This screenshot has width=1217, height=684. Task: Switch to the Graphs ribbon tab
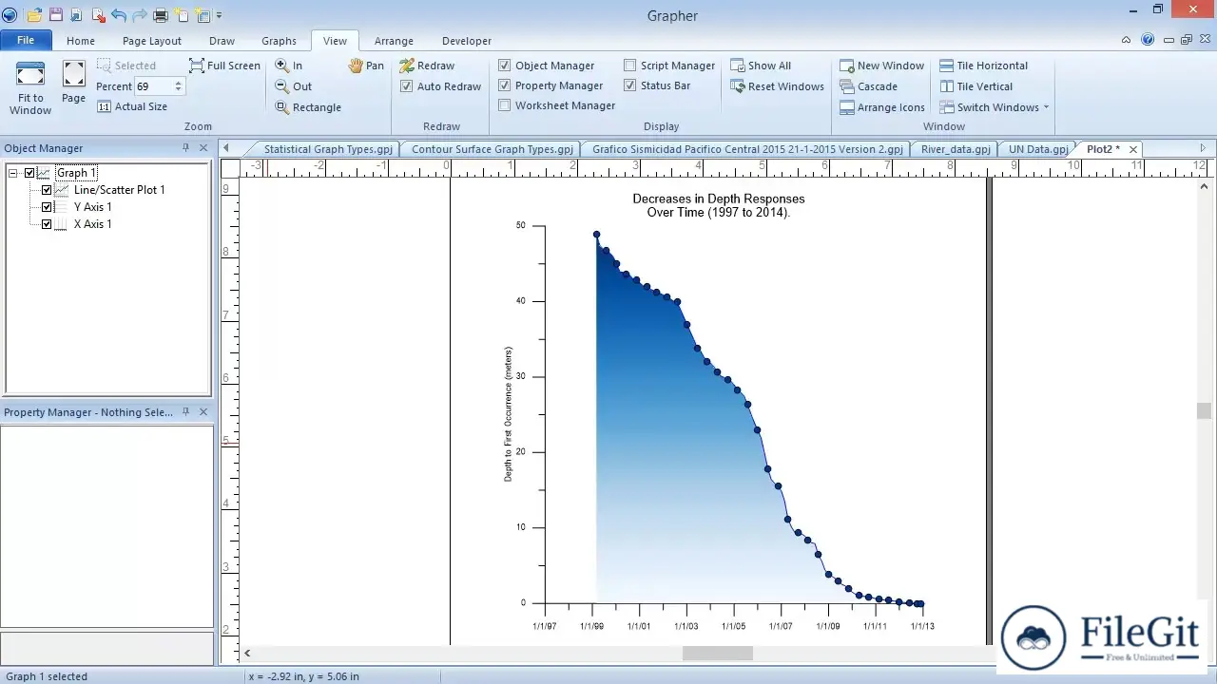(x=280, y=41)
